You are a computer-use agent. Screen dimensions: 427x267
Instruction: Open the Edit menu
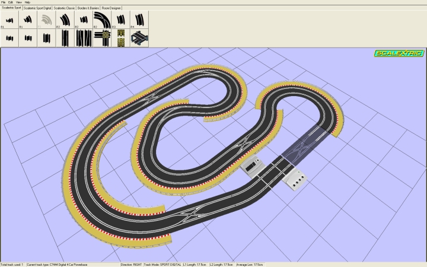click(11, 2)
